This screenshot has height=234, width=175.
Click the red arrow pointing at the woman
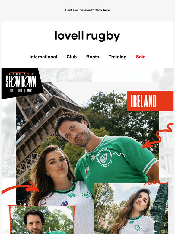pos(20,188)
